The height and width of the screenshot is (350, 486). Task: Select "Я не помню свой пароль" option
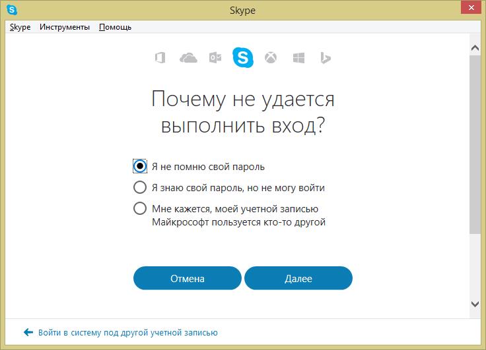(140, 166)
